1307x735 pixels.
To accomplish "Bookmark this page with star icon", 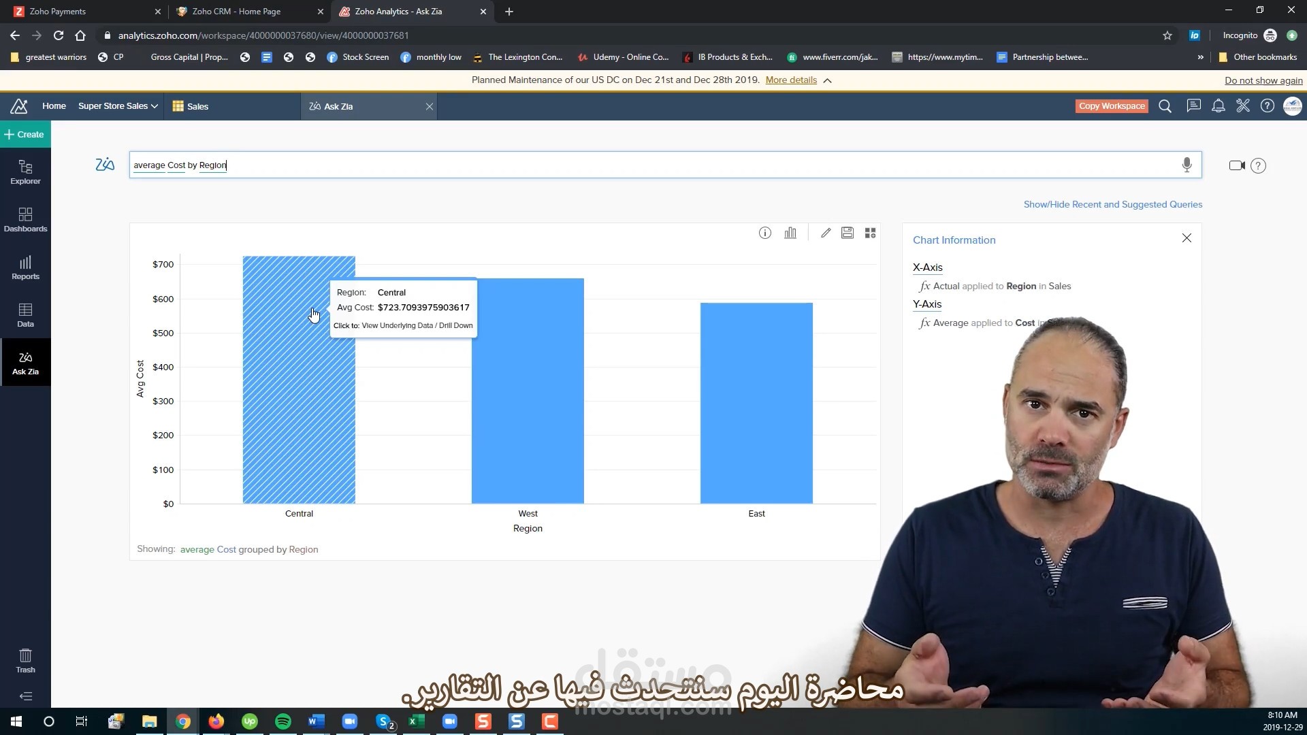I will pos(1167,35).
